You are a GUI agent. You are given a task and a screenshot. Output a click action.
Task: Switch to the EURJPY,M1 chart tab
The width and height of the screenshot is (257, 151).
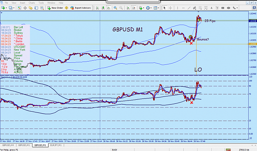pos(56,145)
